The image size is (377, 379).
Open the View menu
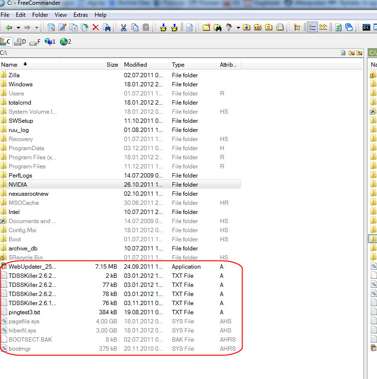pyautogui.click(x=61, y=15)
